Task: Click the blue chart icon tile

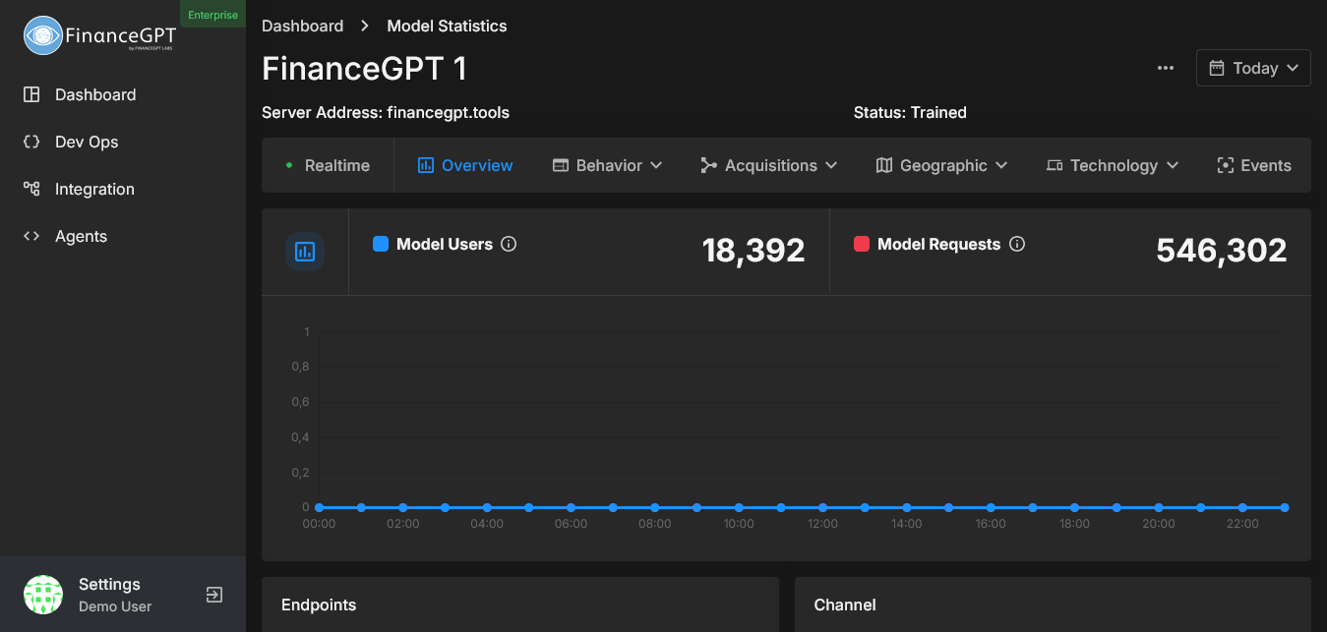Action: (x=305, y=252)
